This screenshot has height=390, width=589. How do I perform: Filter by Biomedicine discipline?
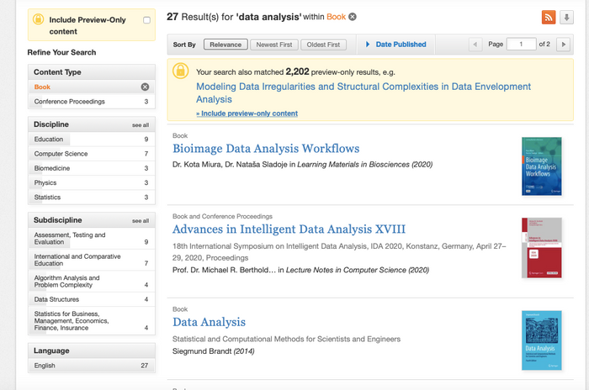pyautogui.click(x=91, y=168)
